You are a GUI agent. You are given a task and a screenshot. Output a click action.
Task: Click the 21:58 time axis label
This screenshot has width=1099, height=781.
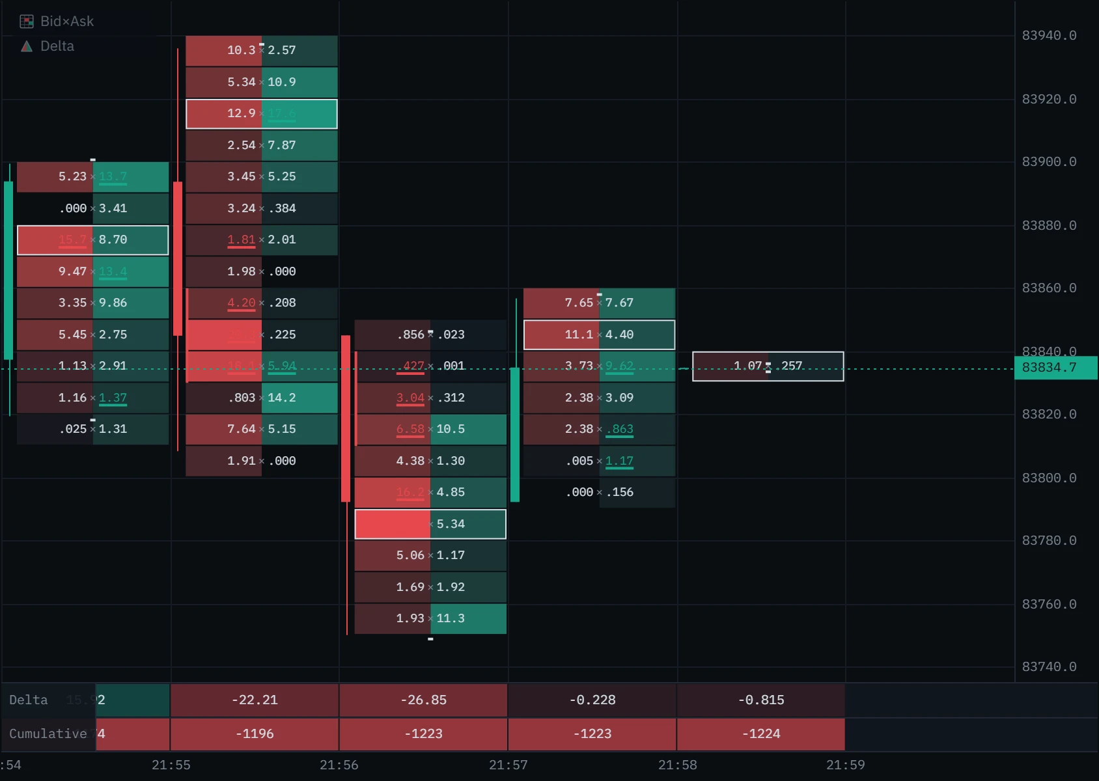677,765
